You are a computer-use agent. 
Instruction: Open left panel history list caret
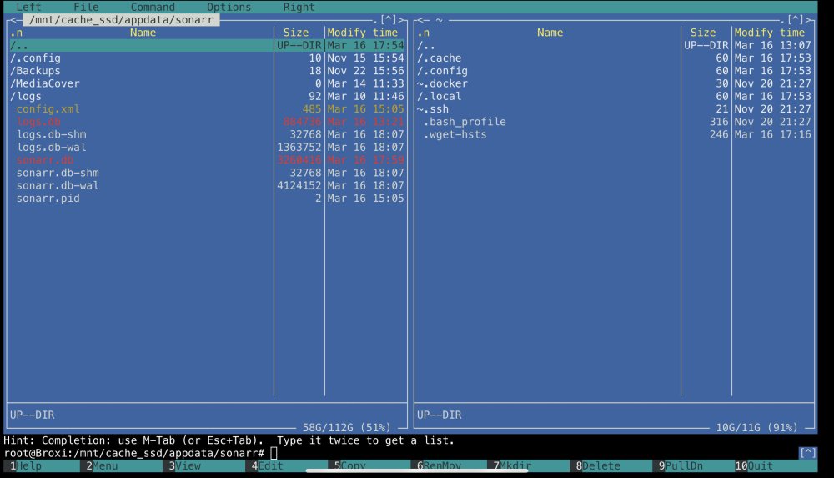[389, 20]
